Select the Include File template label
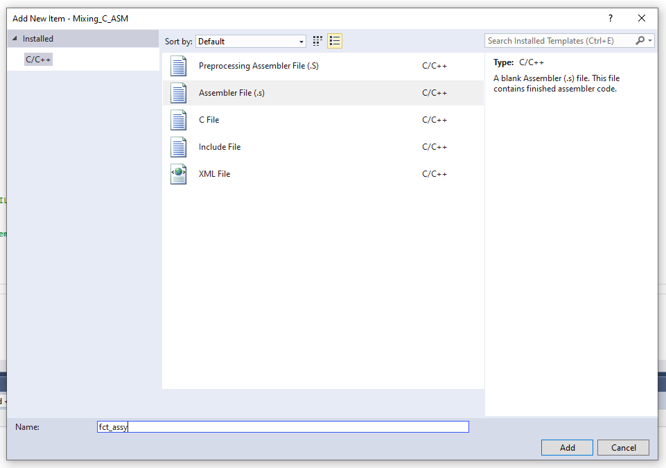The width and height of the screenshot is (666, 468). tap(220, 147)
